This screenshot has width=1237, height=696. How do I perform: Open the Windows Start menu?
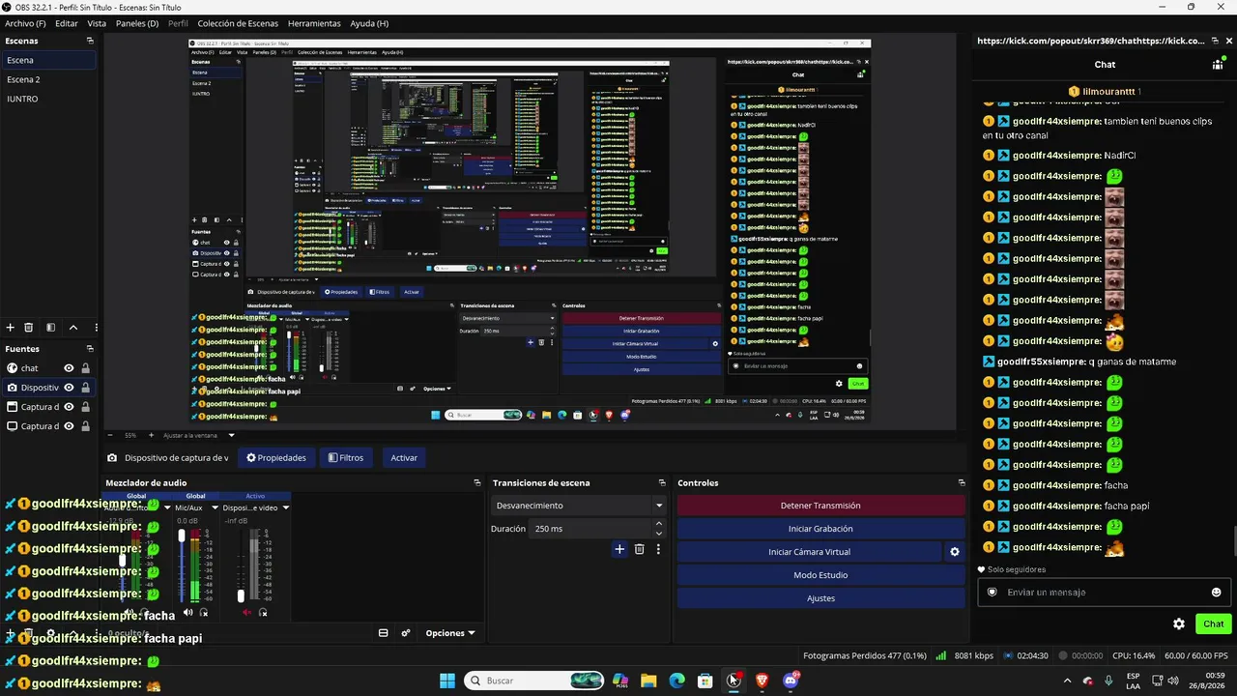447,681
